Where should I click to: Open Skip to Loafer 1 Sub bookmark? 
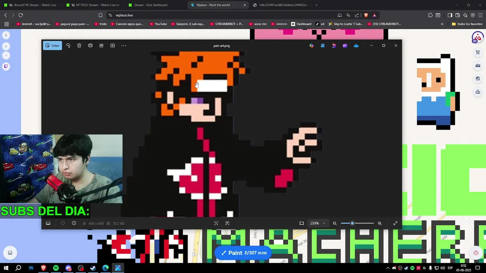click(x=346, y=24)
